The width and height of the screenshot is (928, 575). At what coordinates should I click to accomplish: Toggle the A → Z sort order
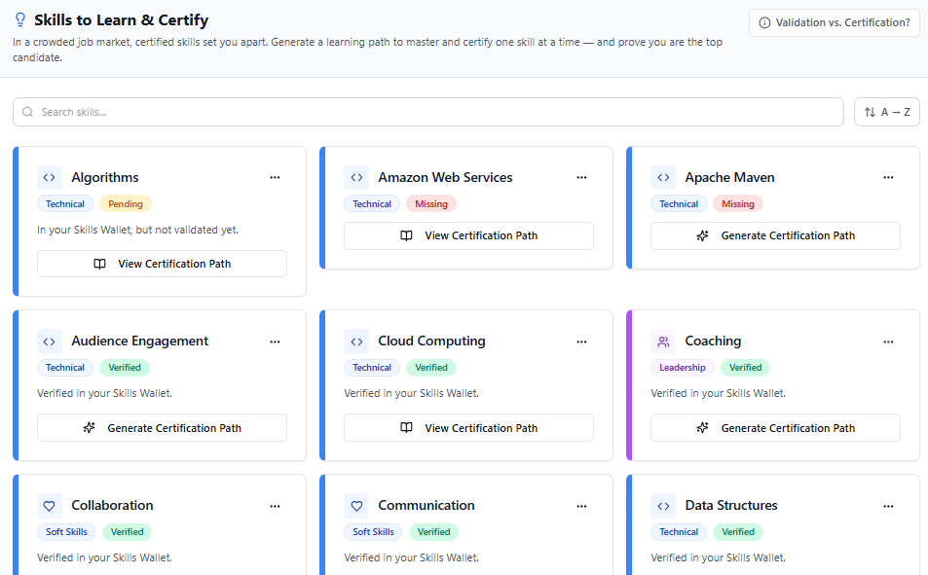(x=886, y=112)
